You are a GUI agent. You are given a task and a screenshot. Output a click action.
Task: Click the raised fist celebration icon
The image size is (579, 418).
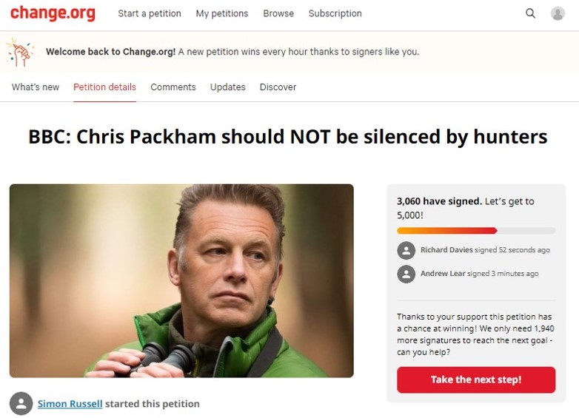(20, 52)
